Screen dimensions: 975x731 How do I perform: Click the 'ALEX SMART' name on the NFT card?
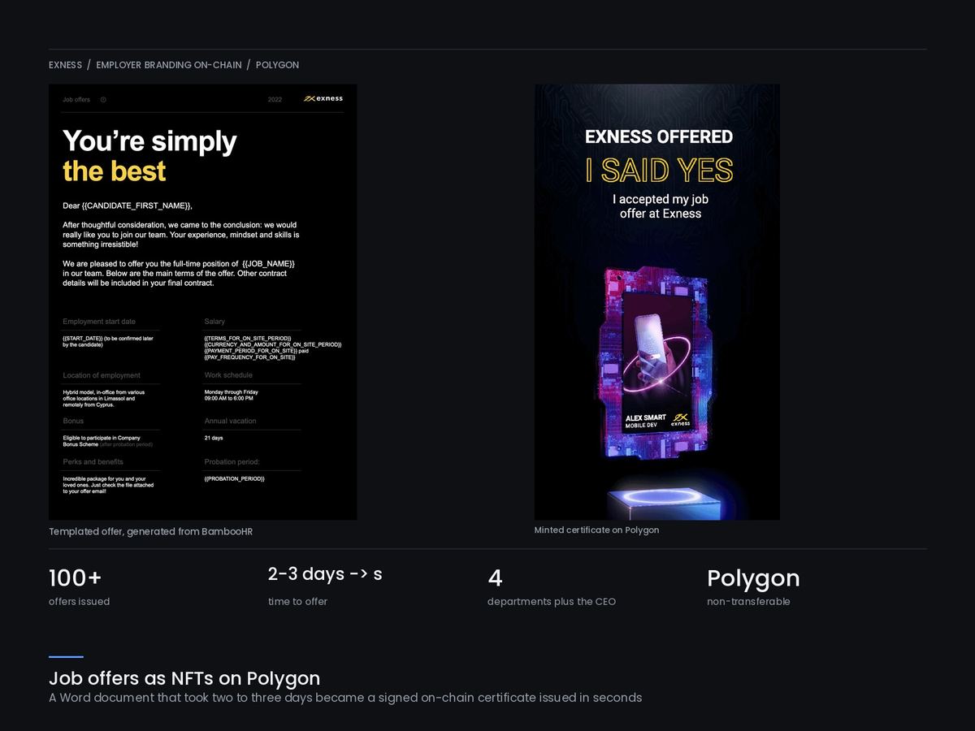click(645, 417)
